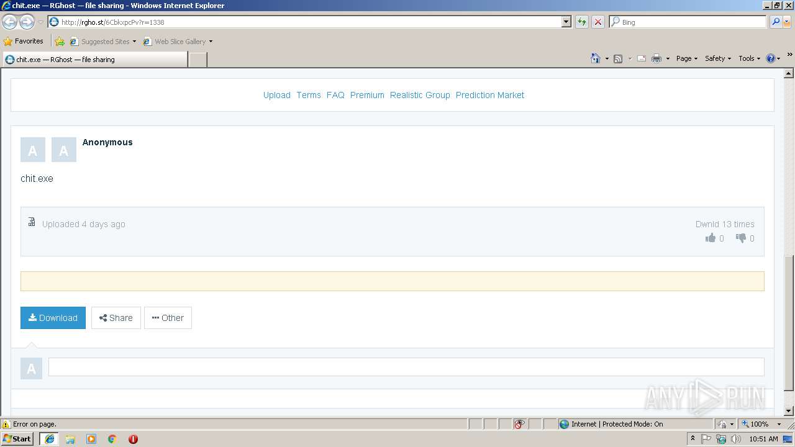
Task: Click the Refresh page icon
Action: [581, 22]
